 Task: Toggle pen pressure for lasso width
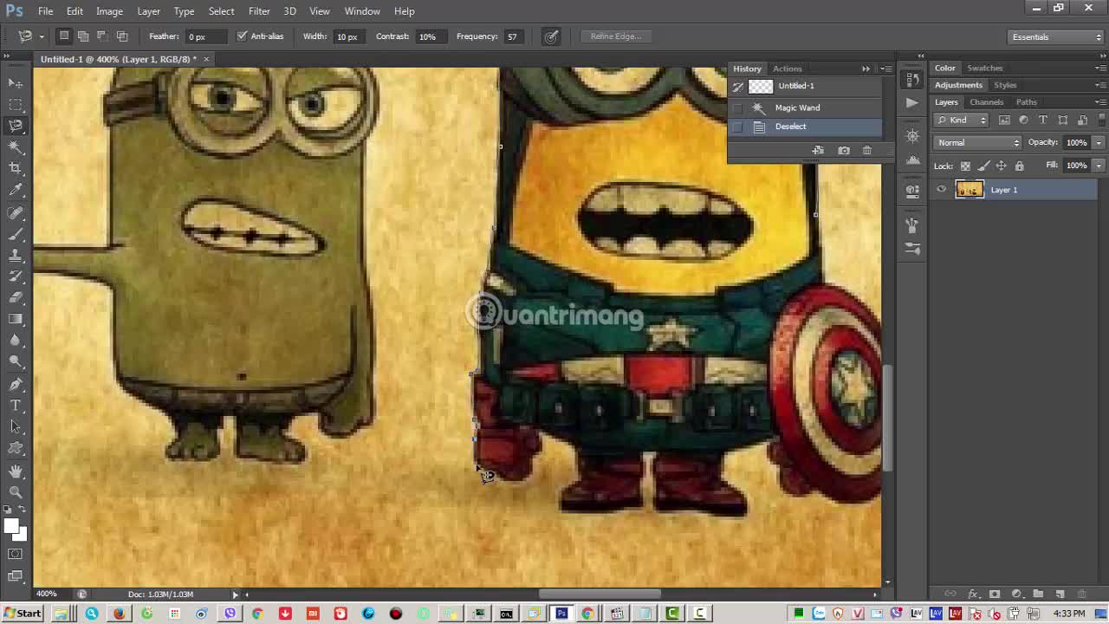[x=551, y=36]
